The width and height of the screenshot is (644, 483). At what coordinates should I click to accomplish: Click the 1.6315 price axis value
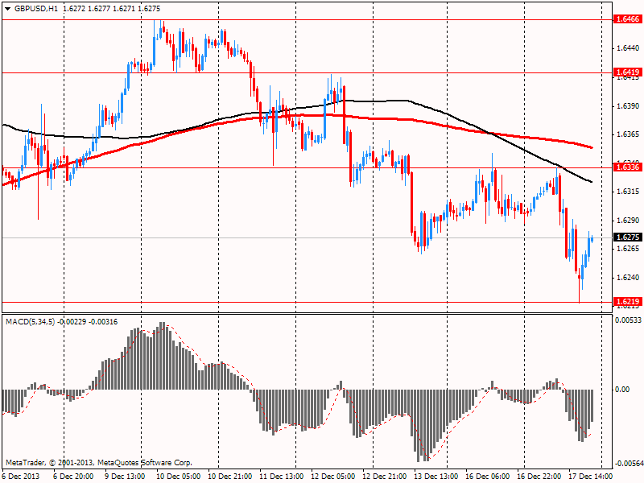[x=628, y=192]
